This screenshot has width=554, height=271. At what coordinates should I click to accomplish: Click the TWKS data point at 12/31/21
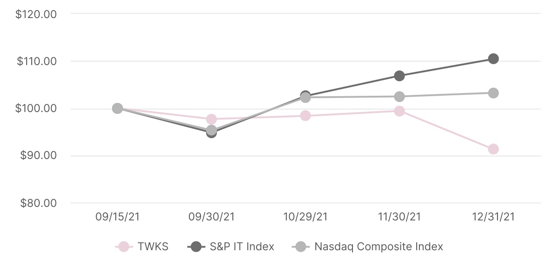point(493,149)
